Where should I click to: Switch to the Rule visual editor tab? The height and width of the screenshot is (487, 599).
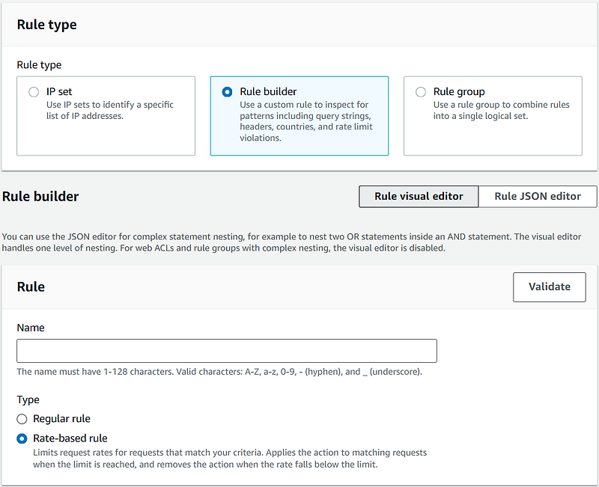pos(419,197)
